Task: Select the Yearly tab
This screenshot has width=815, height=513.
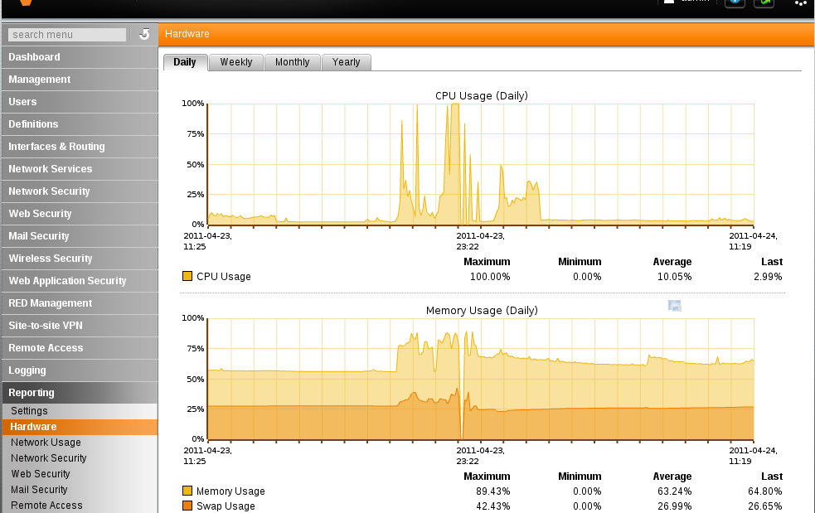Action: 347,62
